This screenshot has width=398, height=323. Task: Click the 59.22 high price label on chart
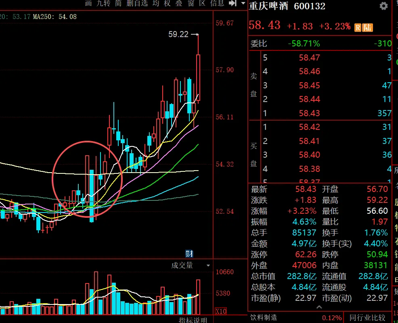pos(178,34)
